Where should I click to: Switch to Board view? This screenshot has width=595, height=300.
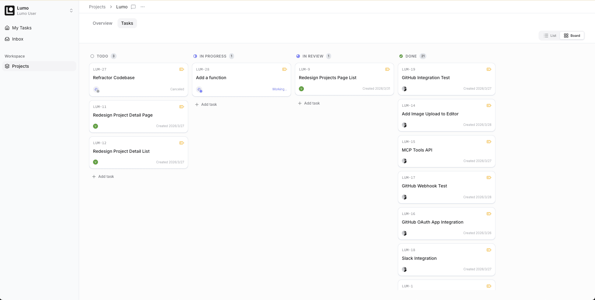coord(572,36)
